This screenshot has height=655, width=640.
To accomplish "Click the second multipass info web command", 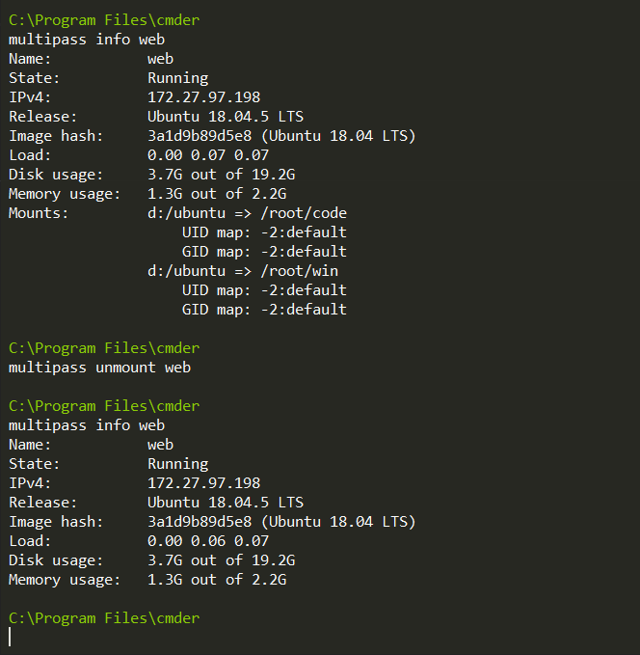I will point(87,425).
